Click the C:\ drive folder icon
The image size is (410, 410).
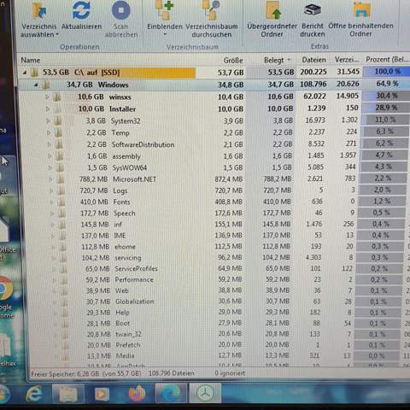[x=34, y=73]
